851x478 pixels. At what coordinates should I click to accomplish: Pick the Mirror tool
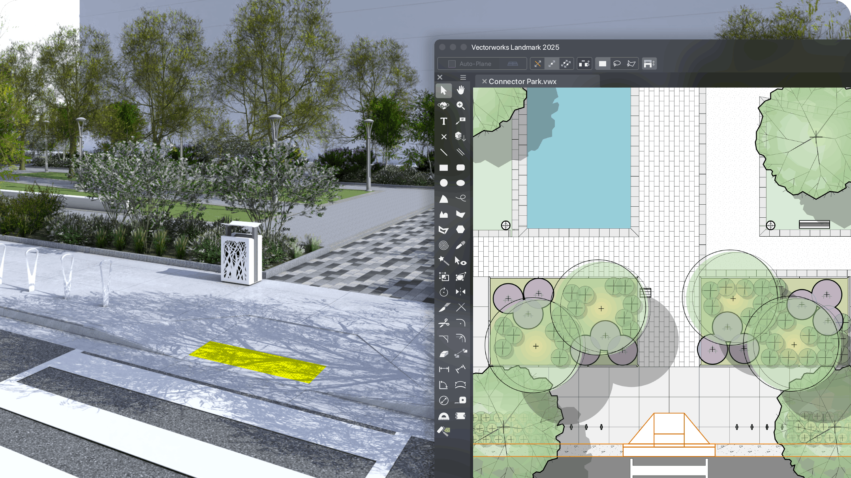click(x=460, y=292)
